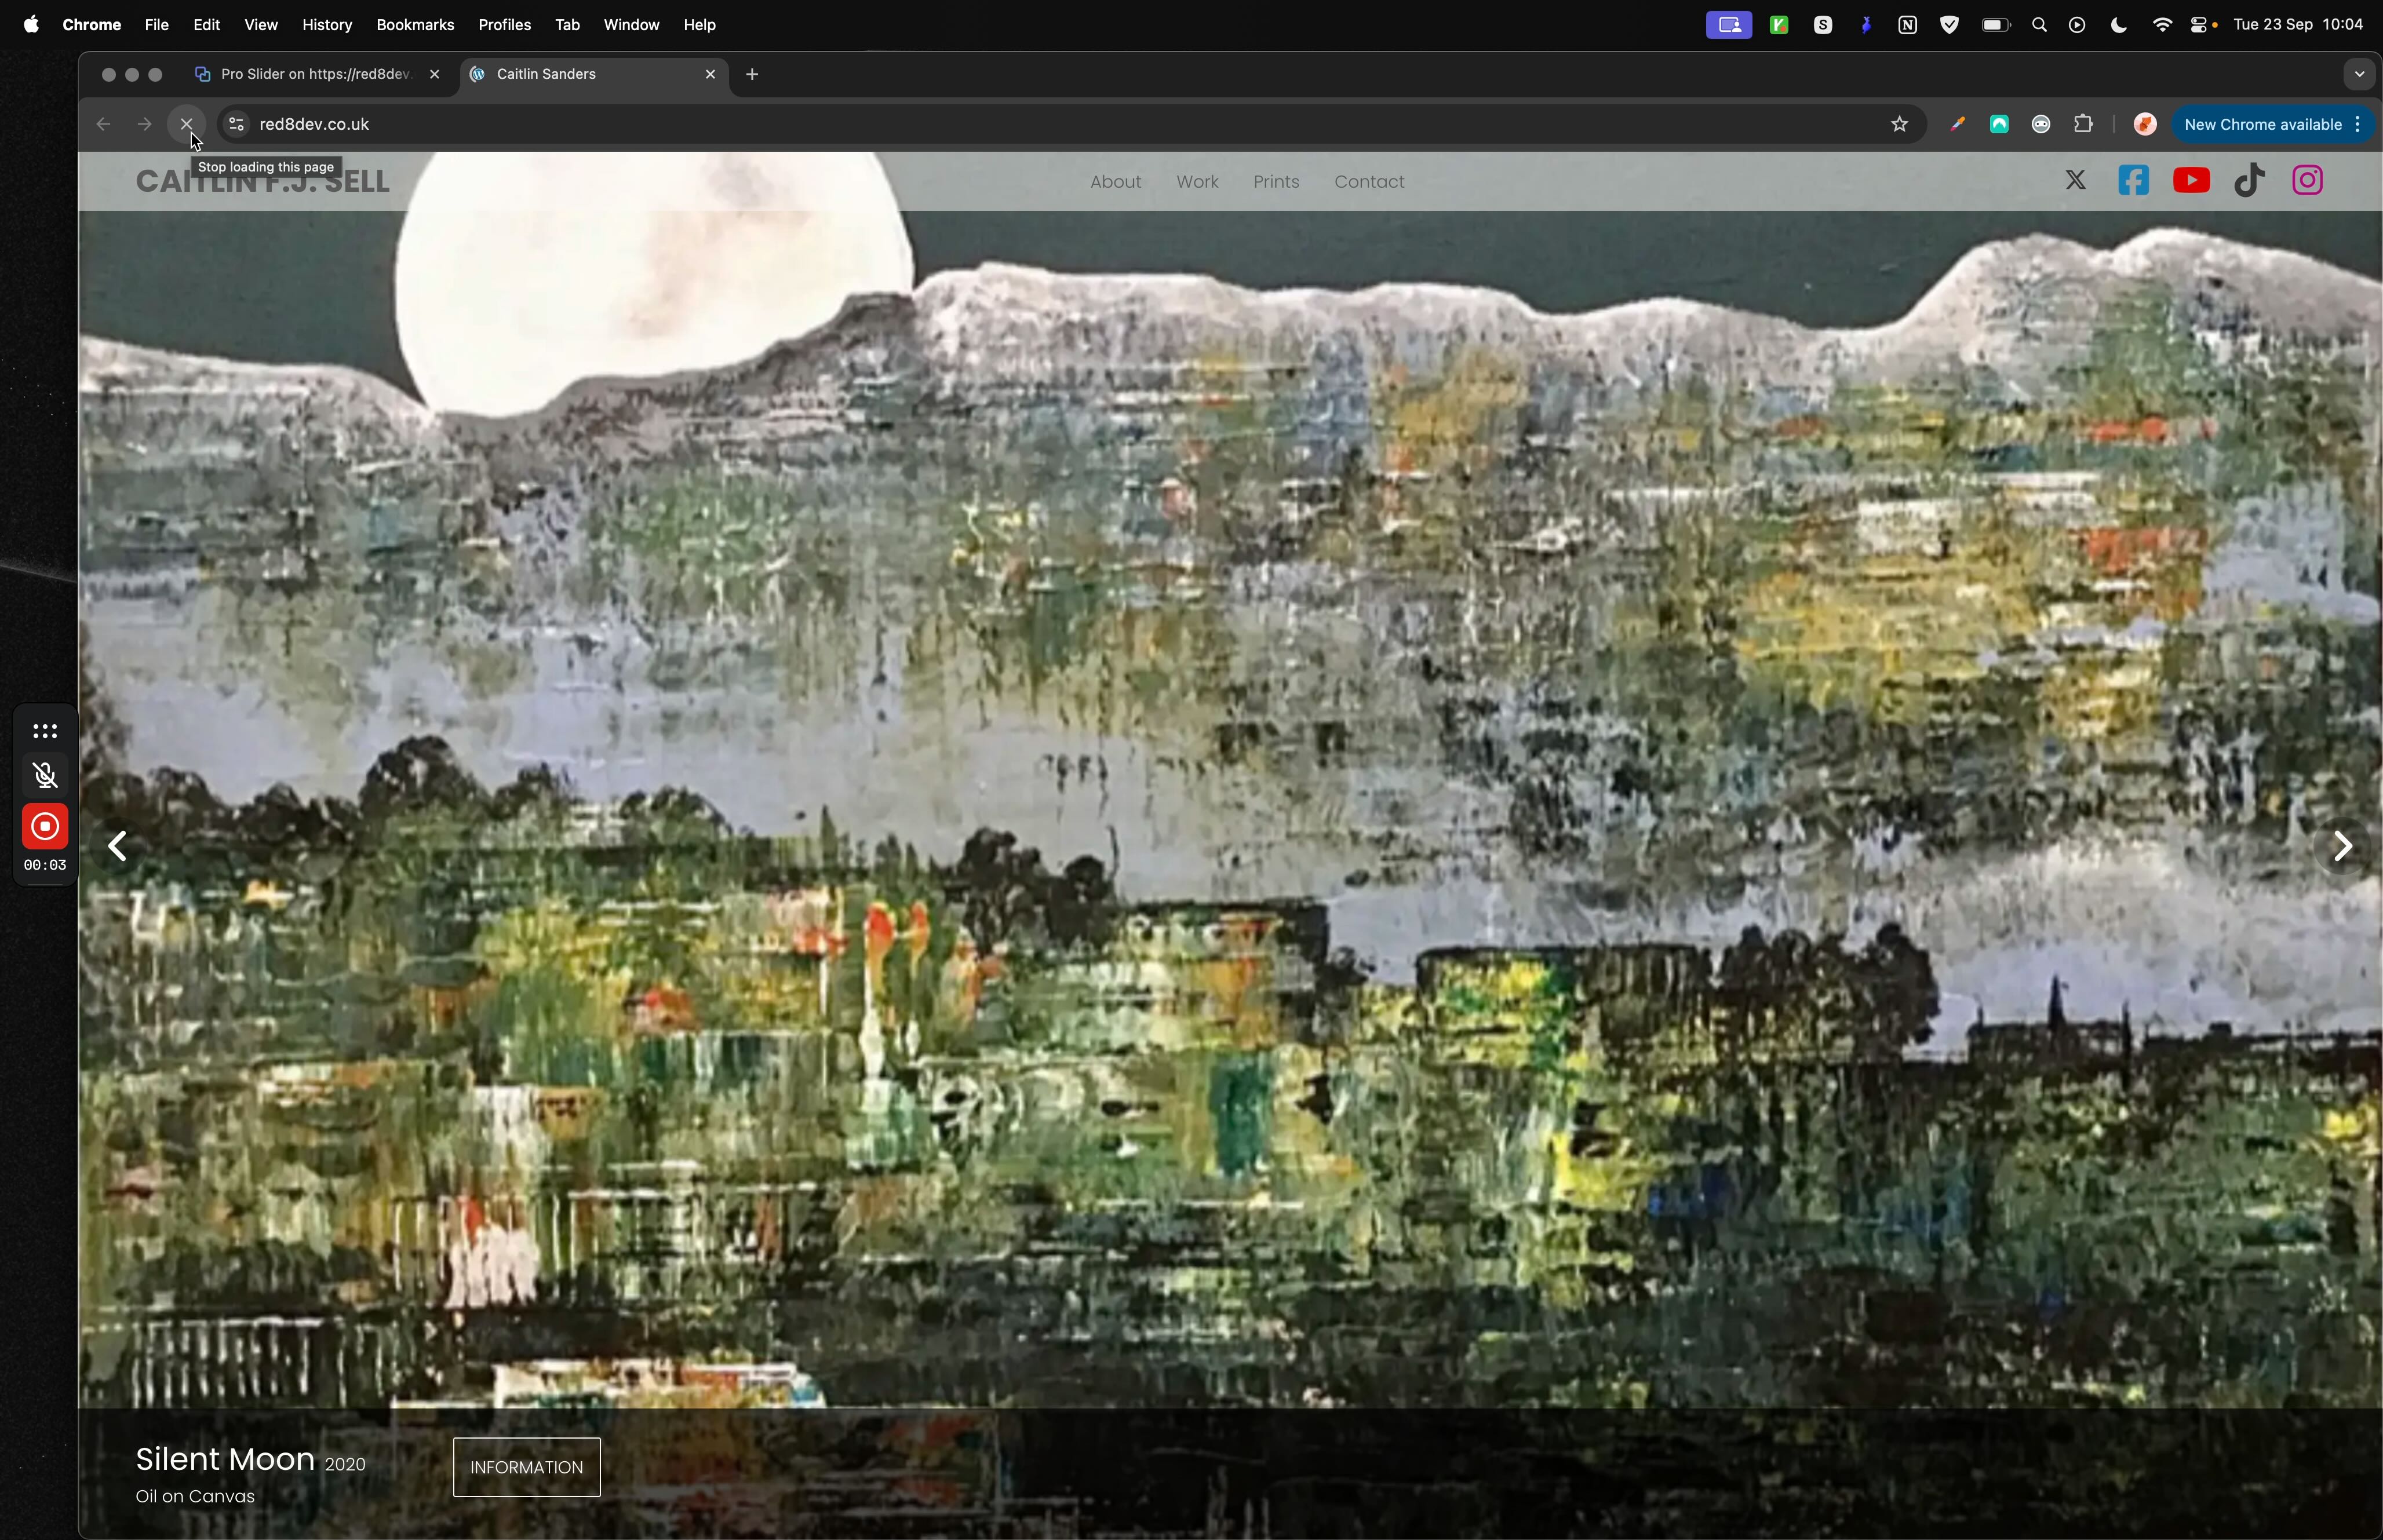Open the date and time in menu bar

pos(2298,25)
